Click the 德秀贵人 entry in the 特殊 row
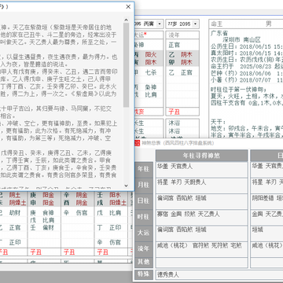The width and height of the screenshot is (283, 283). pyautogui.click(x=168, y=274)
